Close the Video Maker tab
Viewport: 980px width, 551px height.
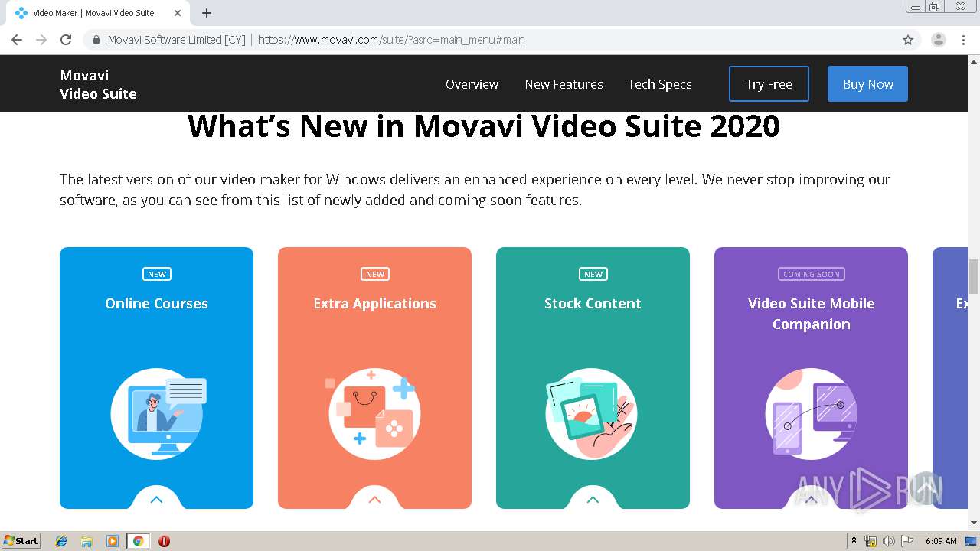(178, 13)
